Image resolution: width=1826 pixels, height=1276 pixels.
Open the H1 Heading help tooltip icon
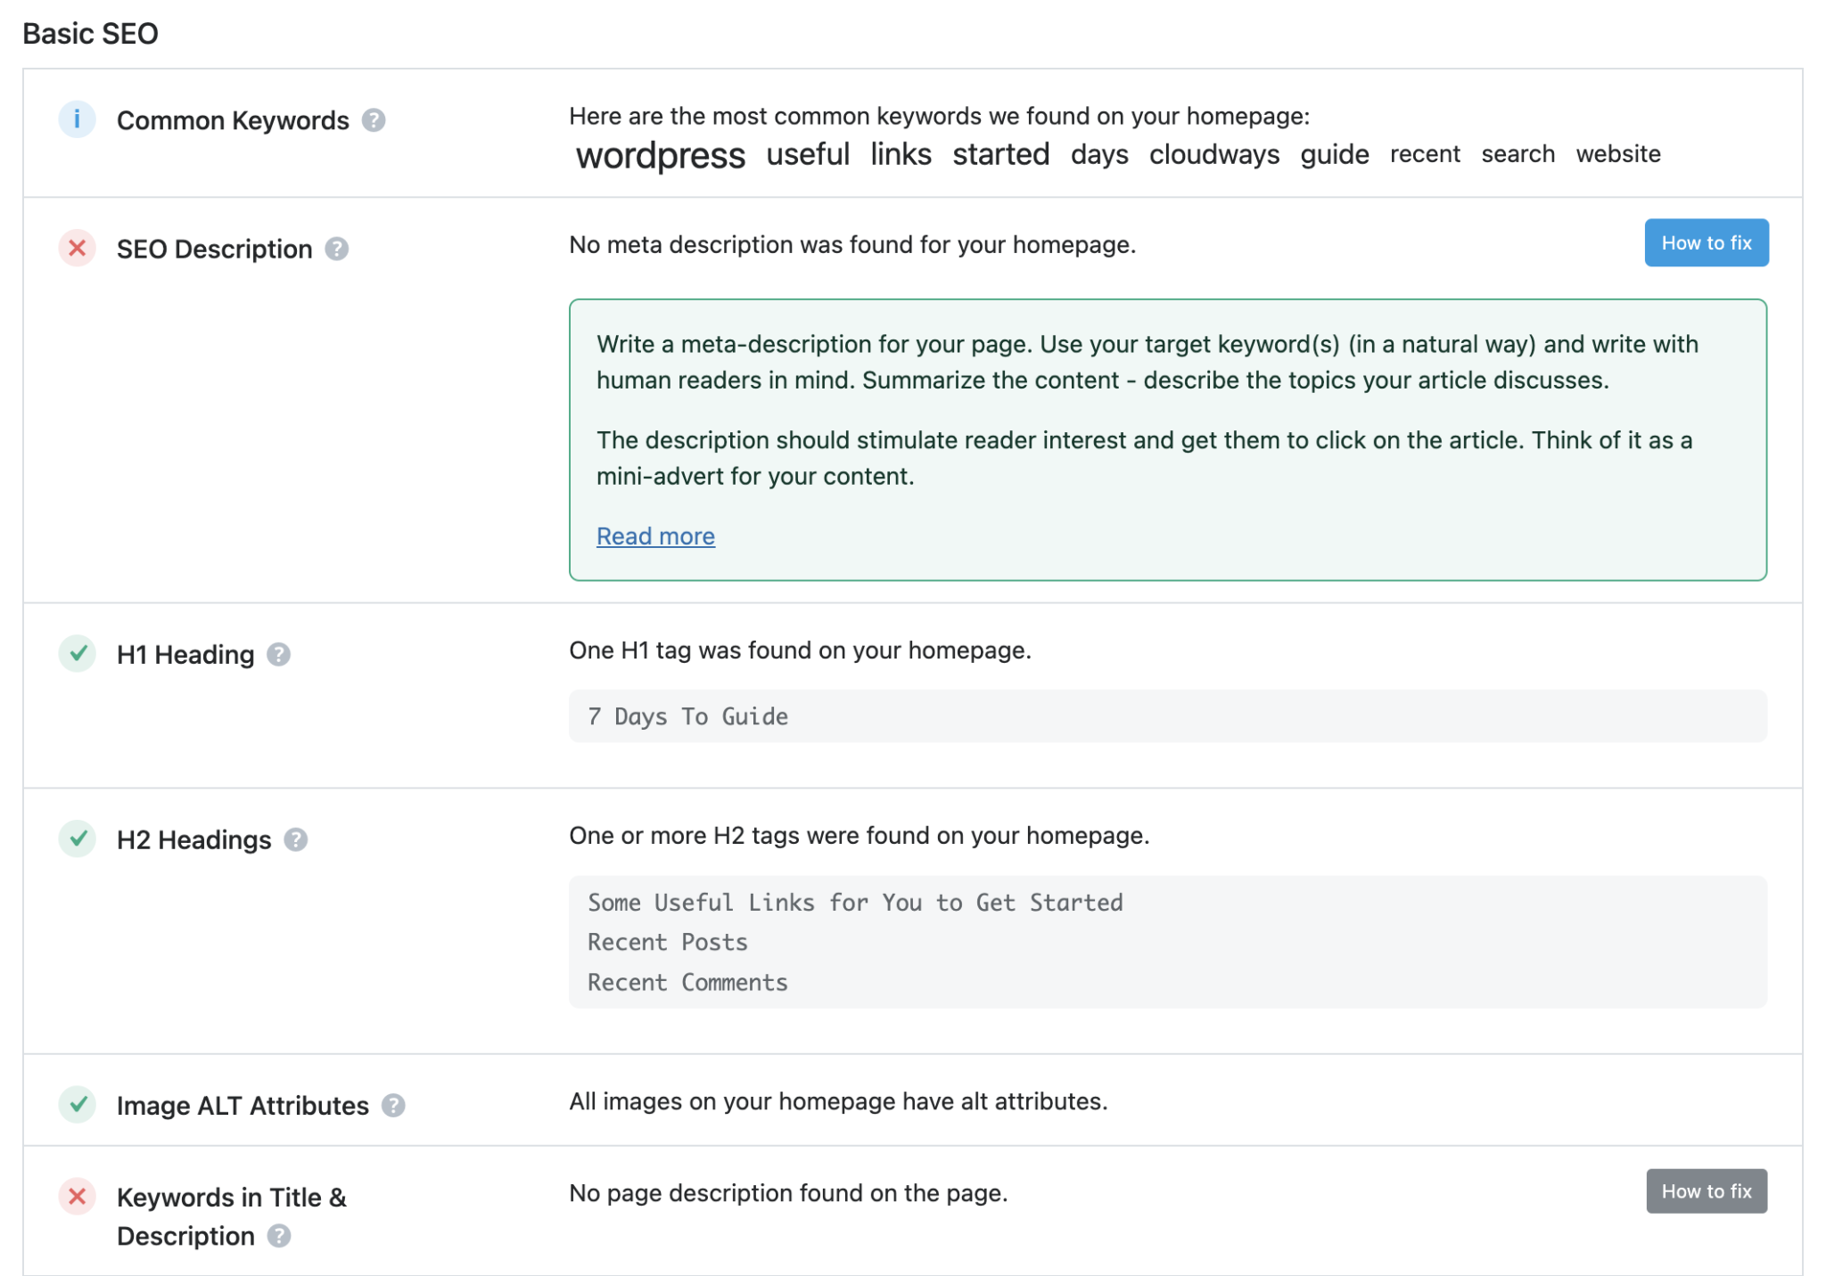click(x=278, y=655)
